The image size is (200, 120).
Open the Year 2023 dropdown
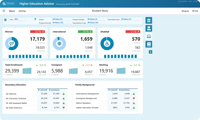(x=20, y=19)
